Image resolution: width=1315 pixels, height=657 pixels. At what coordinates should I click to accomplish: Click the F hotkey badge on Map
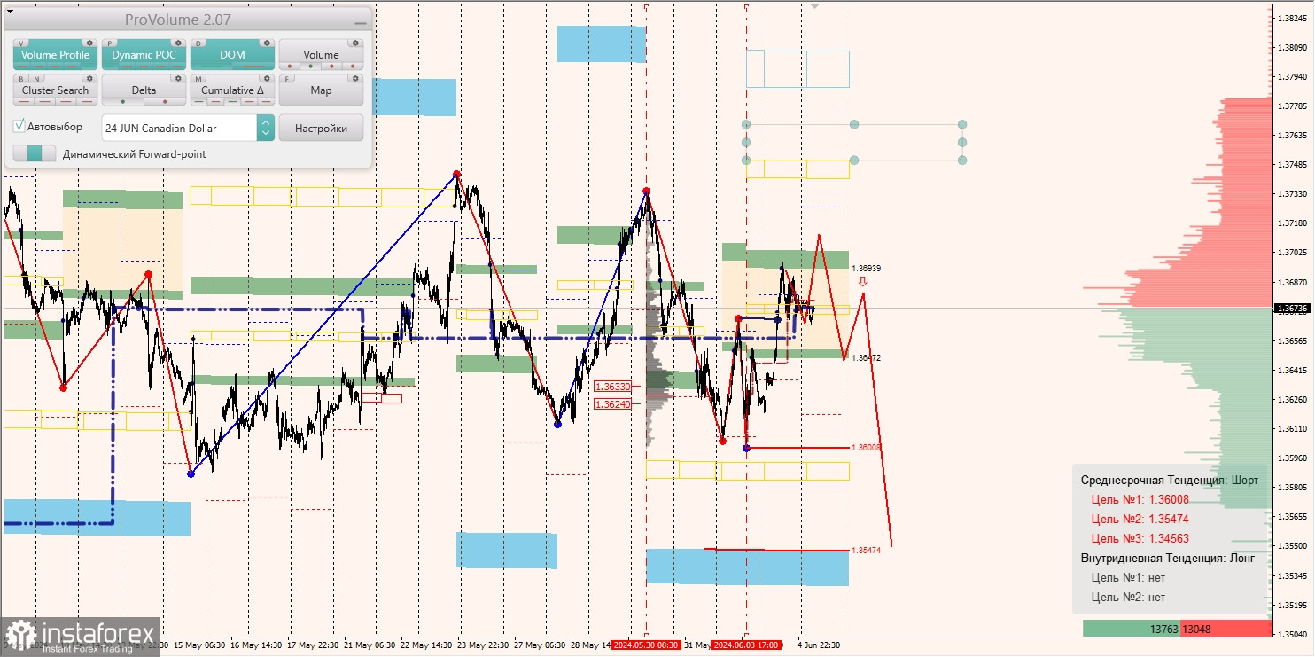point(287,79)
